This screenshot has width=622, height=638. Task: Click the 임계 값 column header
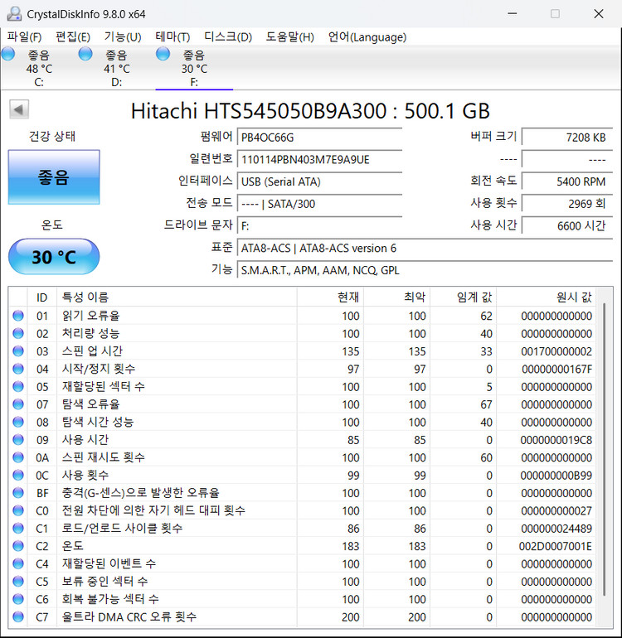pyautogui.click(x=463, y=297)
